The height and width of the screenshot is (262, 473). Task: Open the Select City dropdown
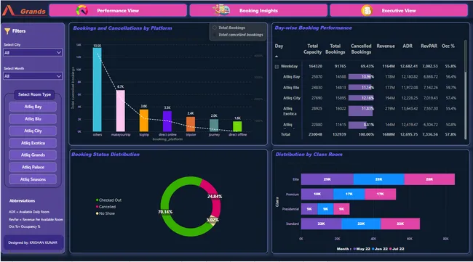point(33,52)
